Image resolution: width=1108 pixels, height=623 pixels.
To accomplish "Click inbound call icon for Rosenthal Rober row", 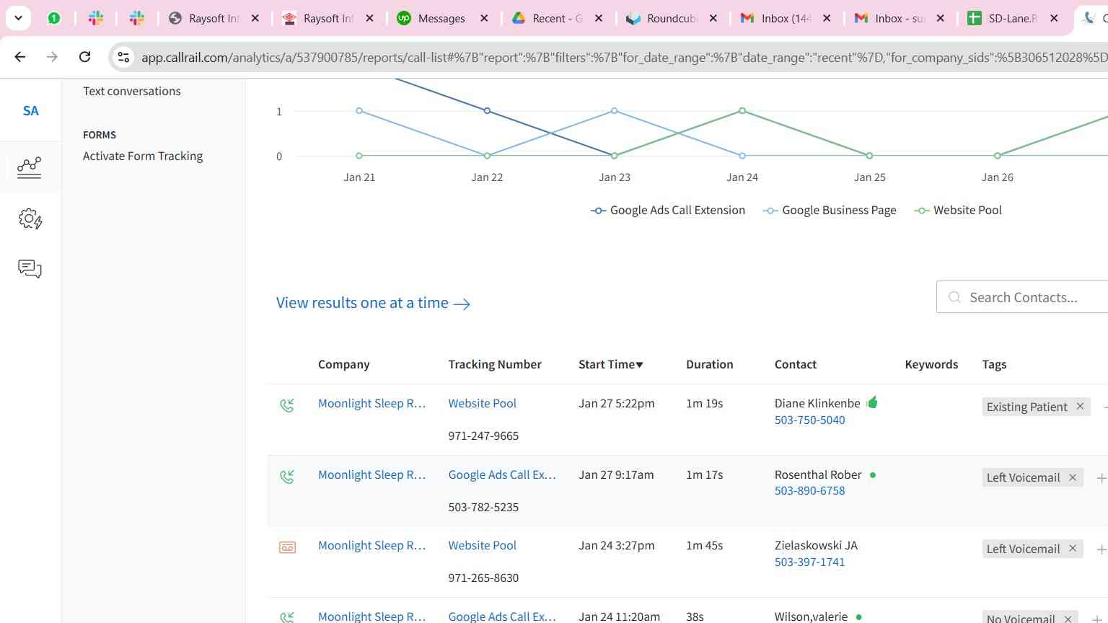I will tap(287, 477).
